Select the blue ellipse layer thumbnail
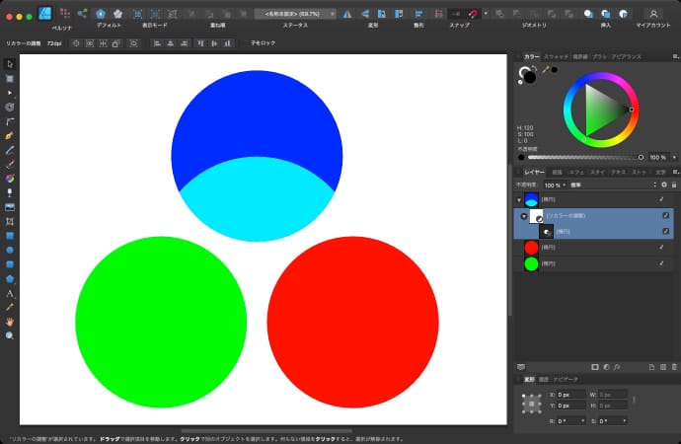 531,199
